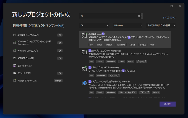Maximize the new project dialog
This screenshot has width=188, height=118.
coord(172,6)
